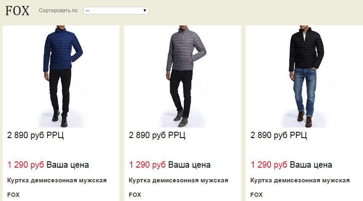363x201 pixels.
Task: Click the 1 290 руб price of black jacket
Action: coord(269,165)
